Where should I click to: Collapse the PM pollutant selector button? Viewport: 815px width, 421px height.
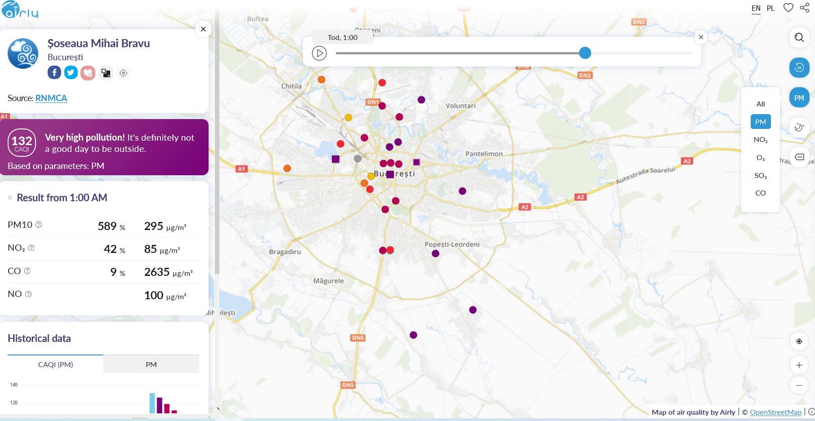point(799,98)
